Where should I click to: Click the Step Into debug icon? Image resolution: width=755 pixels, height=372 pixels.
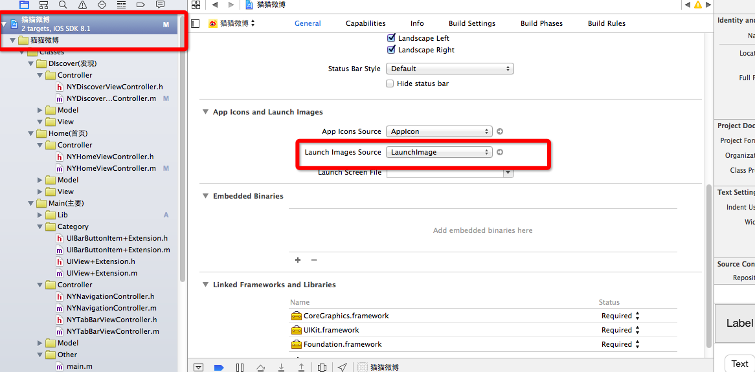tap(281, 367)
